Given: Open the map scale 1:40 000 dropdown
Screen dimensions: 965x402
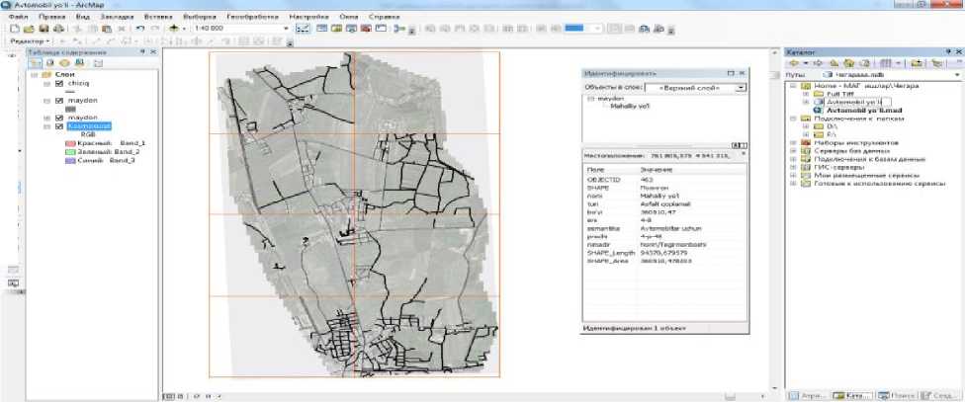Looking at the screenshot, I should pos(287,30).
